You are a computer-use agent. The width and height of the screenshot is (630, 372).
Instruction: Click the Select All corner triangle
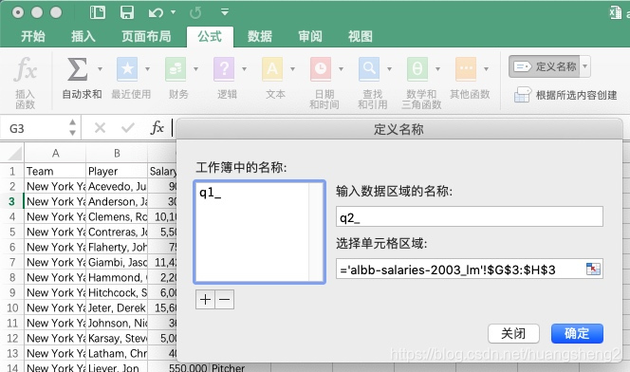pos(14,154)
